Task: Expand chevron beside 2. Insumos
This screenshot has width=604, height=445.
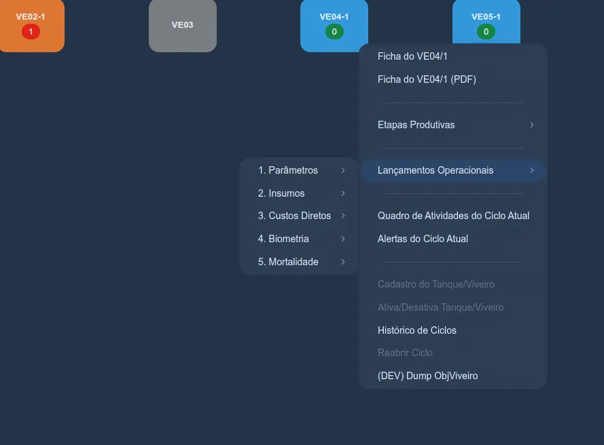Action: 343,193
